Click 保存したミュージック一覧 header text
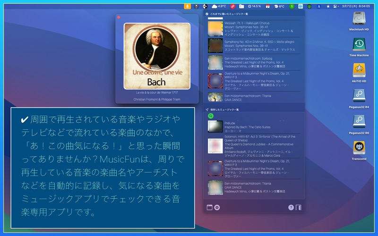 point(224,110)
